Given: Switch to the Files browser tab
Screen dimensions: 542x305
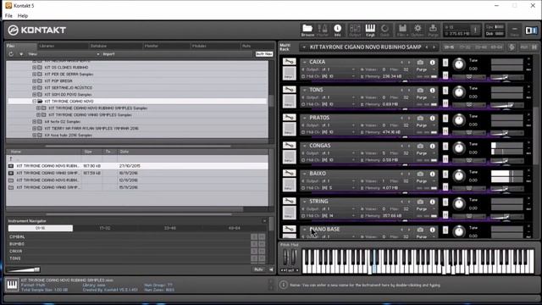Looking at the screenshot, I should pyautogui.click(x=20, y=46).
